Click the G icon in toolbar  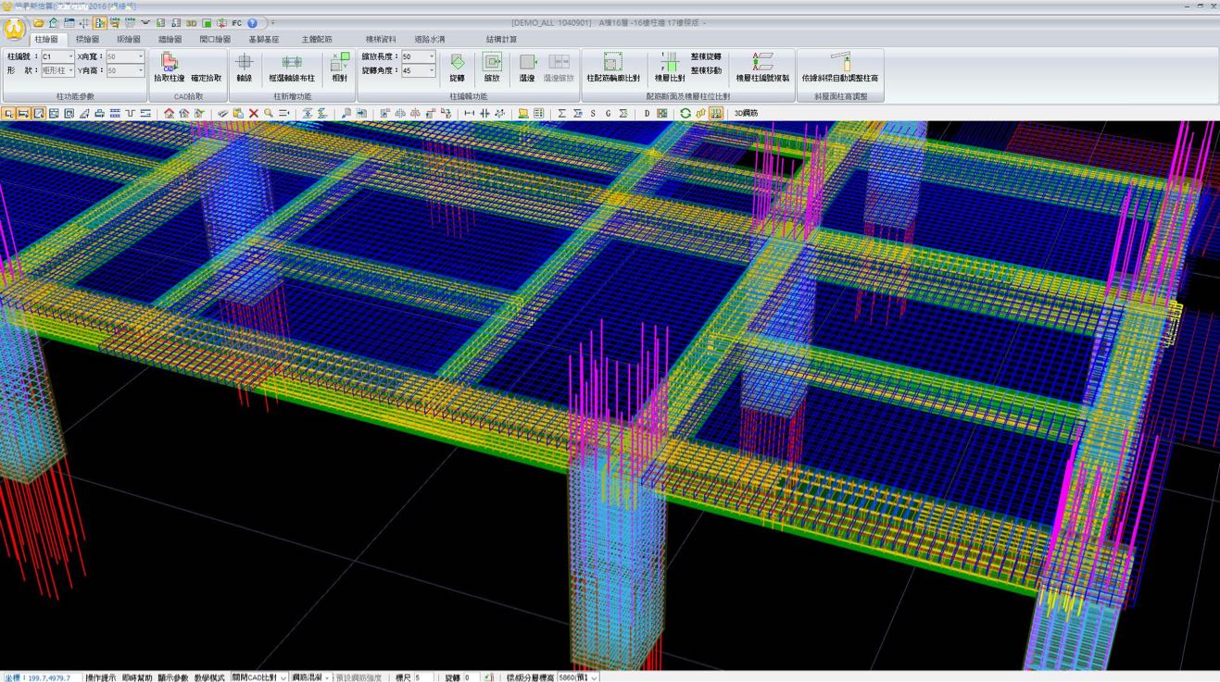click(x=608, y=113)
